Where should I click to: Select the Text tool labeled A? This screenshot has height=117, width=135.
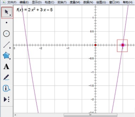click(x=6, y=67)
